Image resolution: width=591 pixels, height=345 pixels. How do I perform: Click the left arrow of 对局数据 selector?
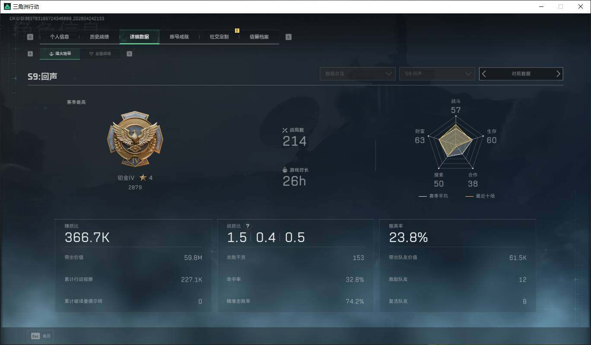pyautogui.click(x=484, y=74)
